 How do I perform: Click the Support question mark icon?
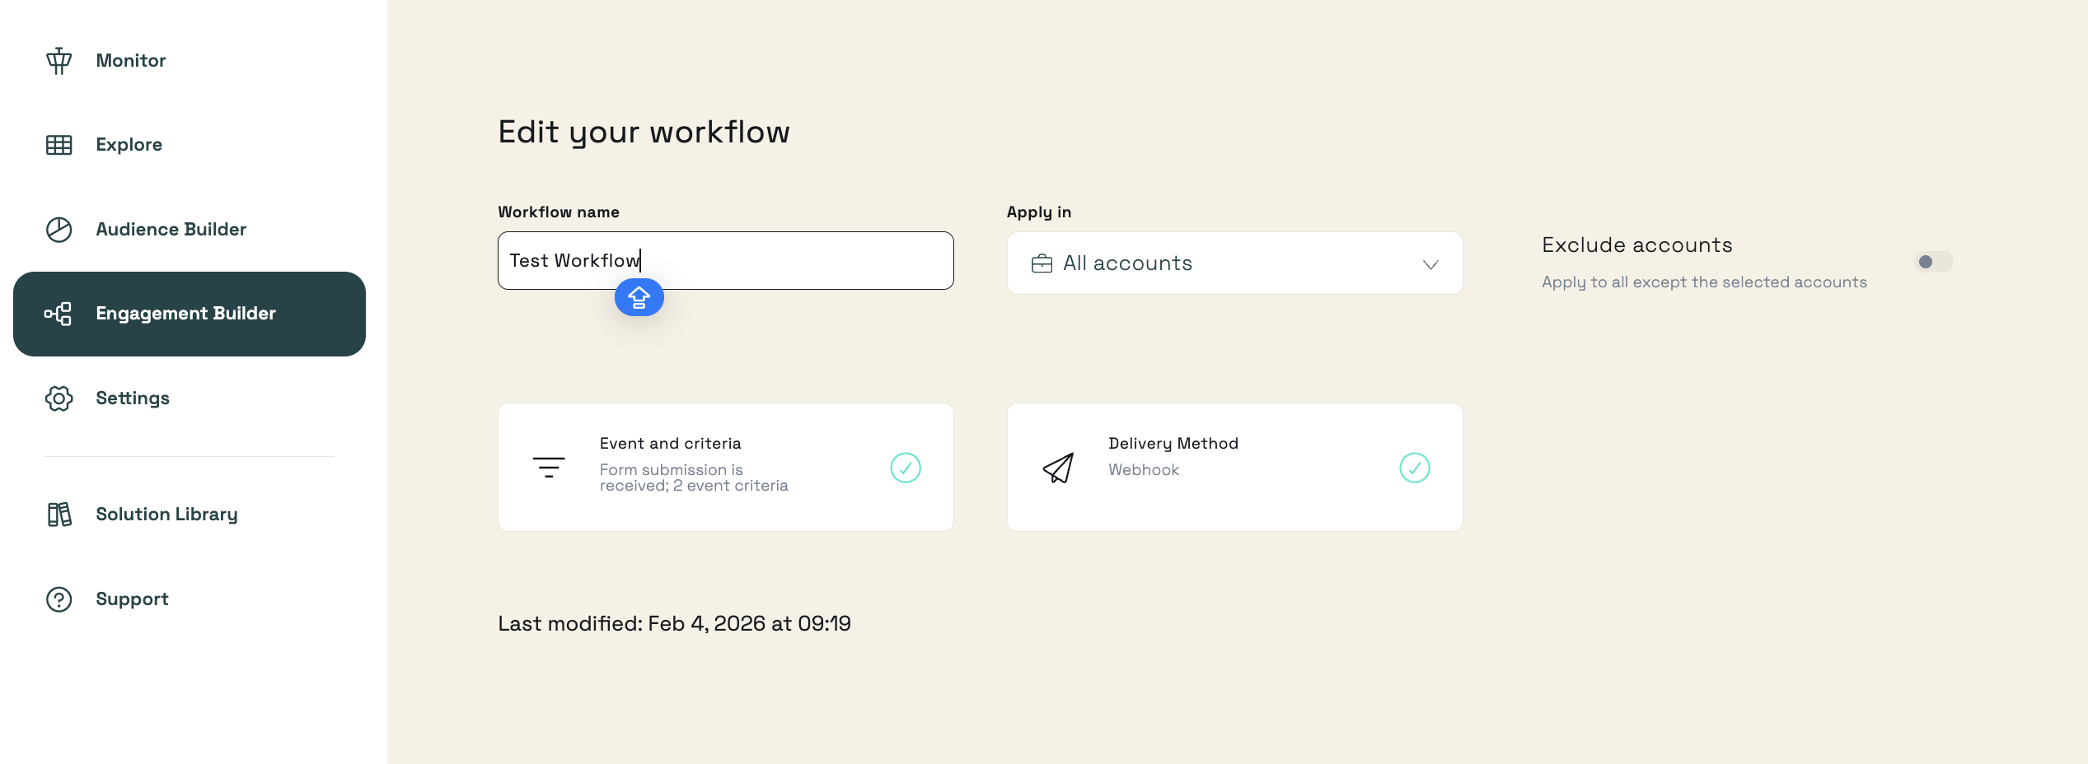[x=59, y=599]
